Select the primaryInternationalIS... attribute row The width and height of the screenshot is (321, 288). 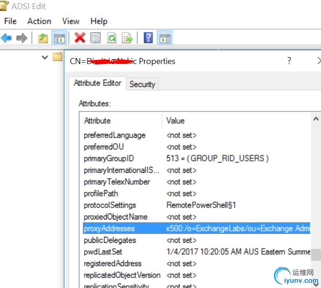(x=196, y=170)
